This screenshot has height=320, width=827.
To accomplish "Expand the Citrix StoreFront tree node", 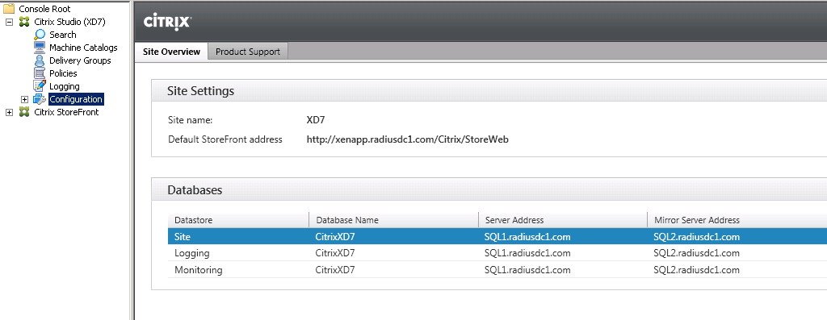I will 9,112.
